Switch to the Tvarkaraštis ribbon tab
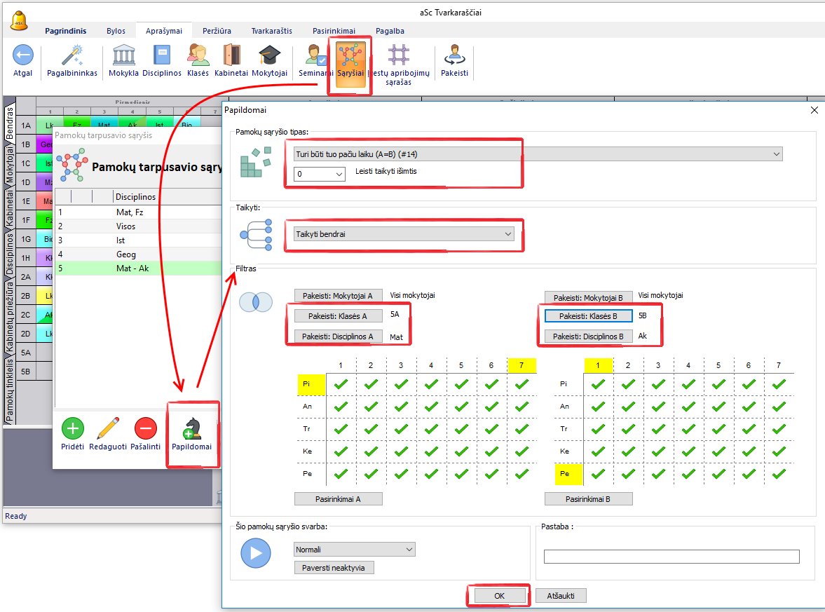This screenshot has height=612, width=825. [x=272, y=31]
